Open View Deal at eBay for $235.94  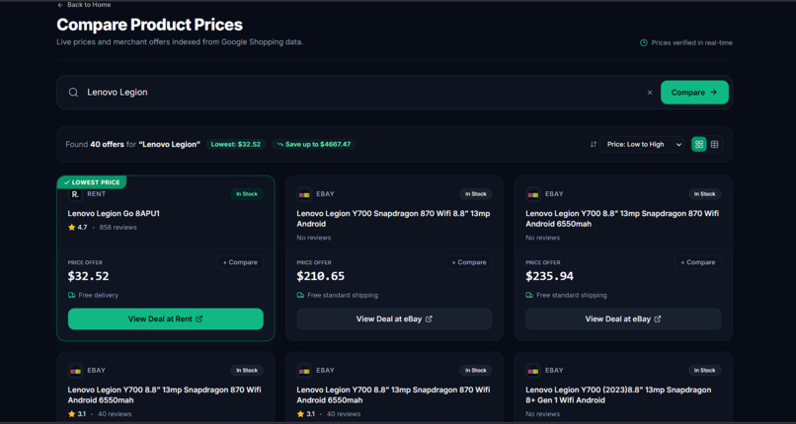click(x=623, y=319)
